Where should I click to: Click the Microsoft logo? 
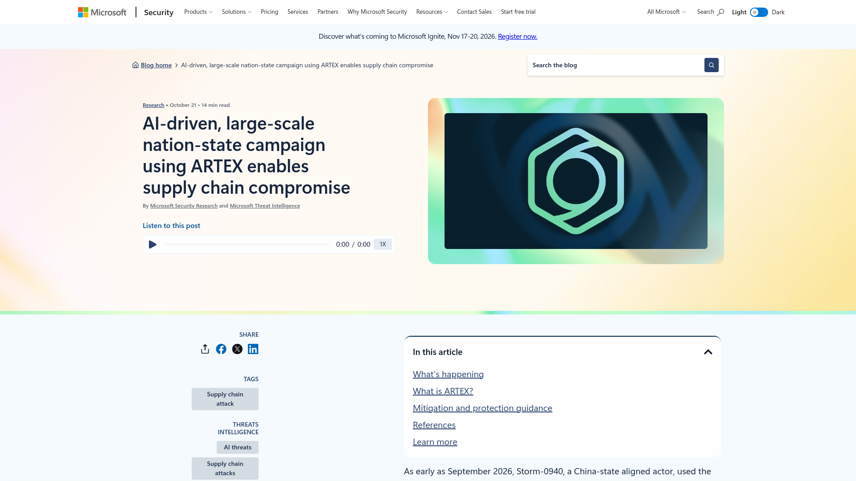[x=102, y=12]
